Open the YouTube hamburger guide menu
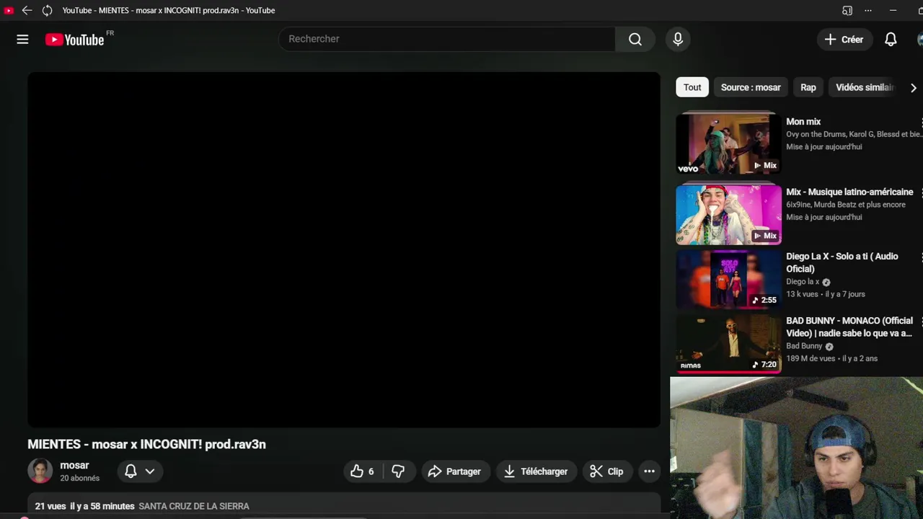The width and height of the screenshot is (923, 519). coord(22,40)
